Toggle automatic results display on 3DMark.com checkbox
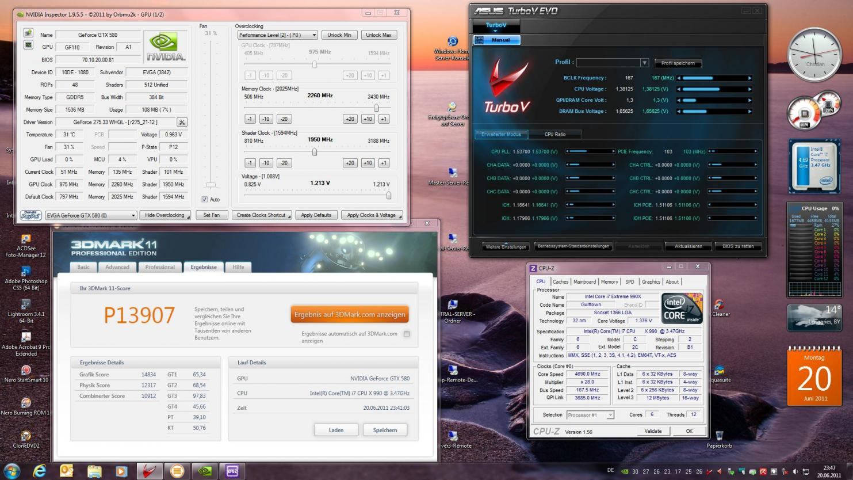 [x=407, y=334]
